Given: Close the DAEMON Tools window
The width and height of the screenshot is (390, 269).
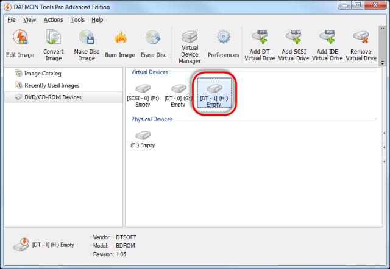Looking at the screenshot, I should pyautogui.click(x=375, y=5).
